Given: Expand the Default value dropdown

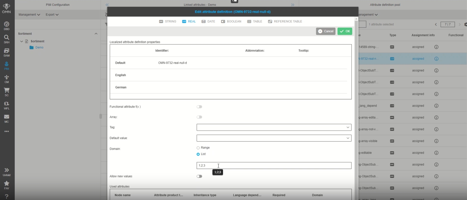Looking at the screenshot, I should (x=274, y=138).
